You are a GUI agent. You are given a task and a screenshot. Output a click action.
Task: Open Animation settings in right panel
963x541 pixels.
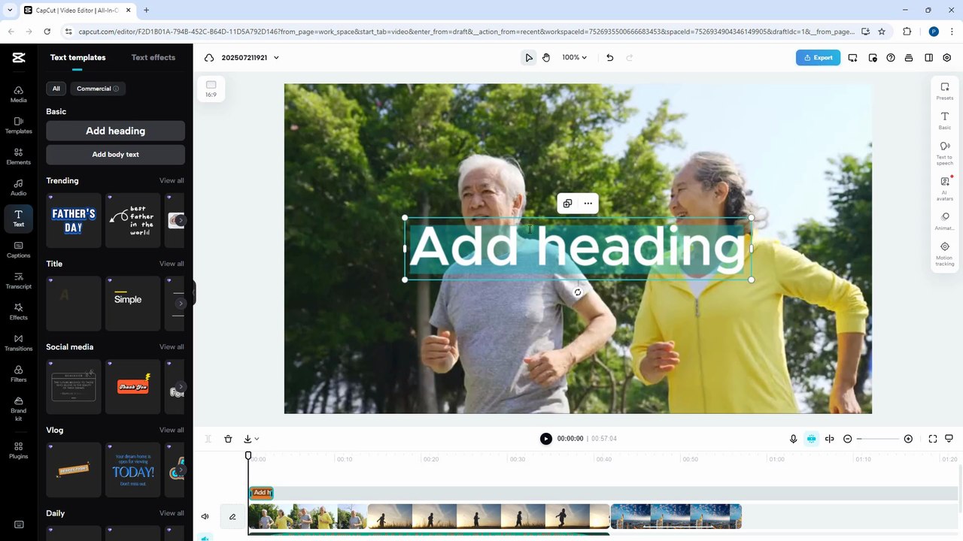pyautogui.click(x=944, y=221)
